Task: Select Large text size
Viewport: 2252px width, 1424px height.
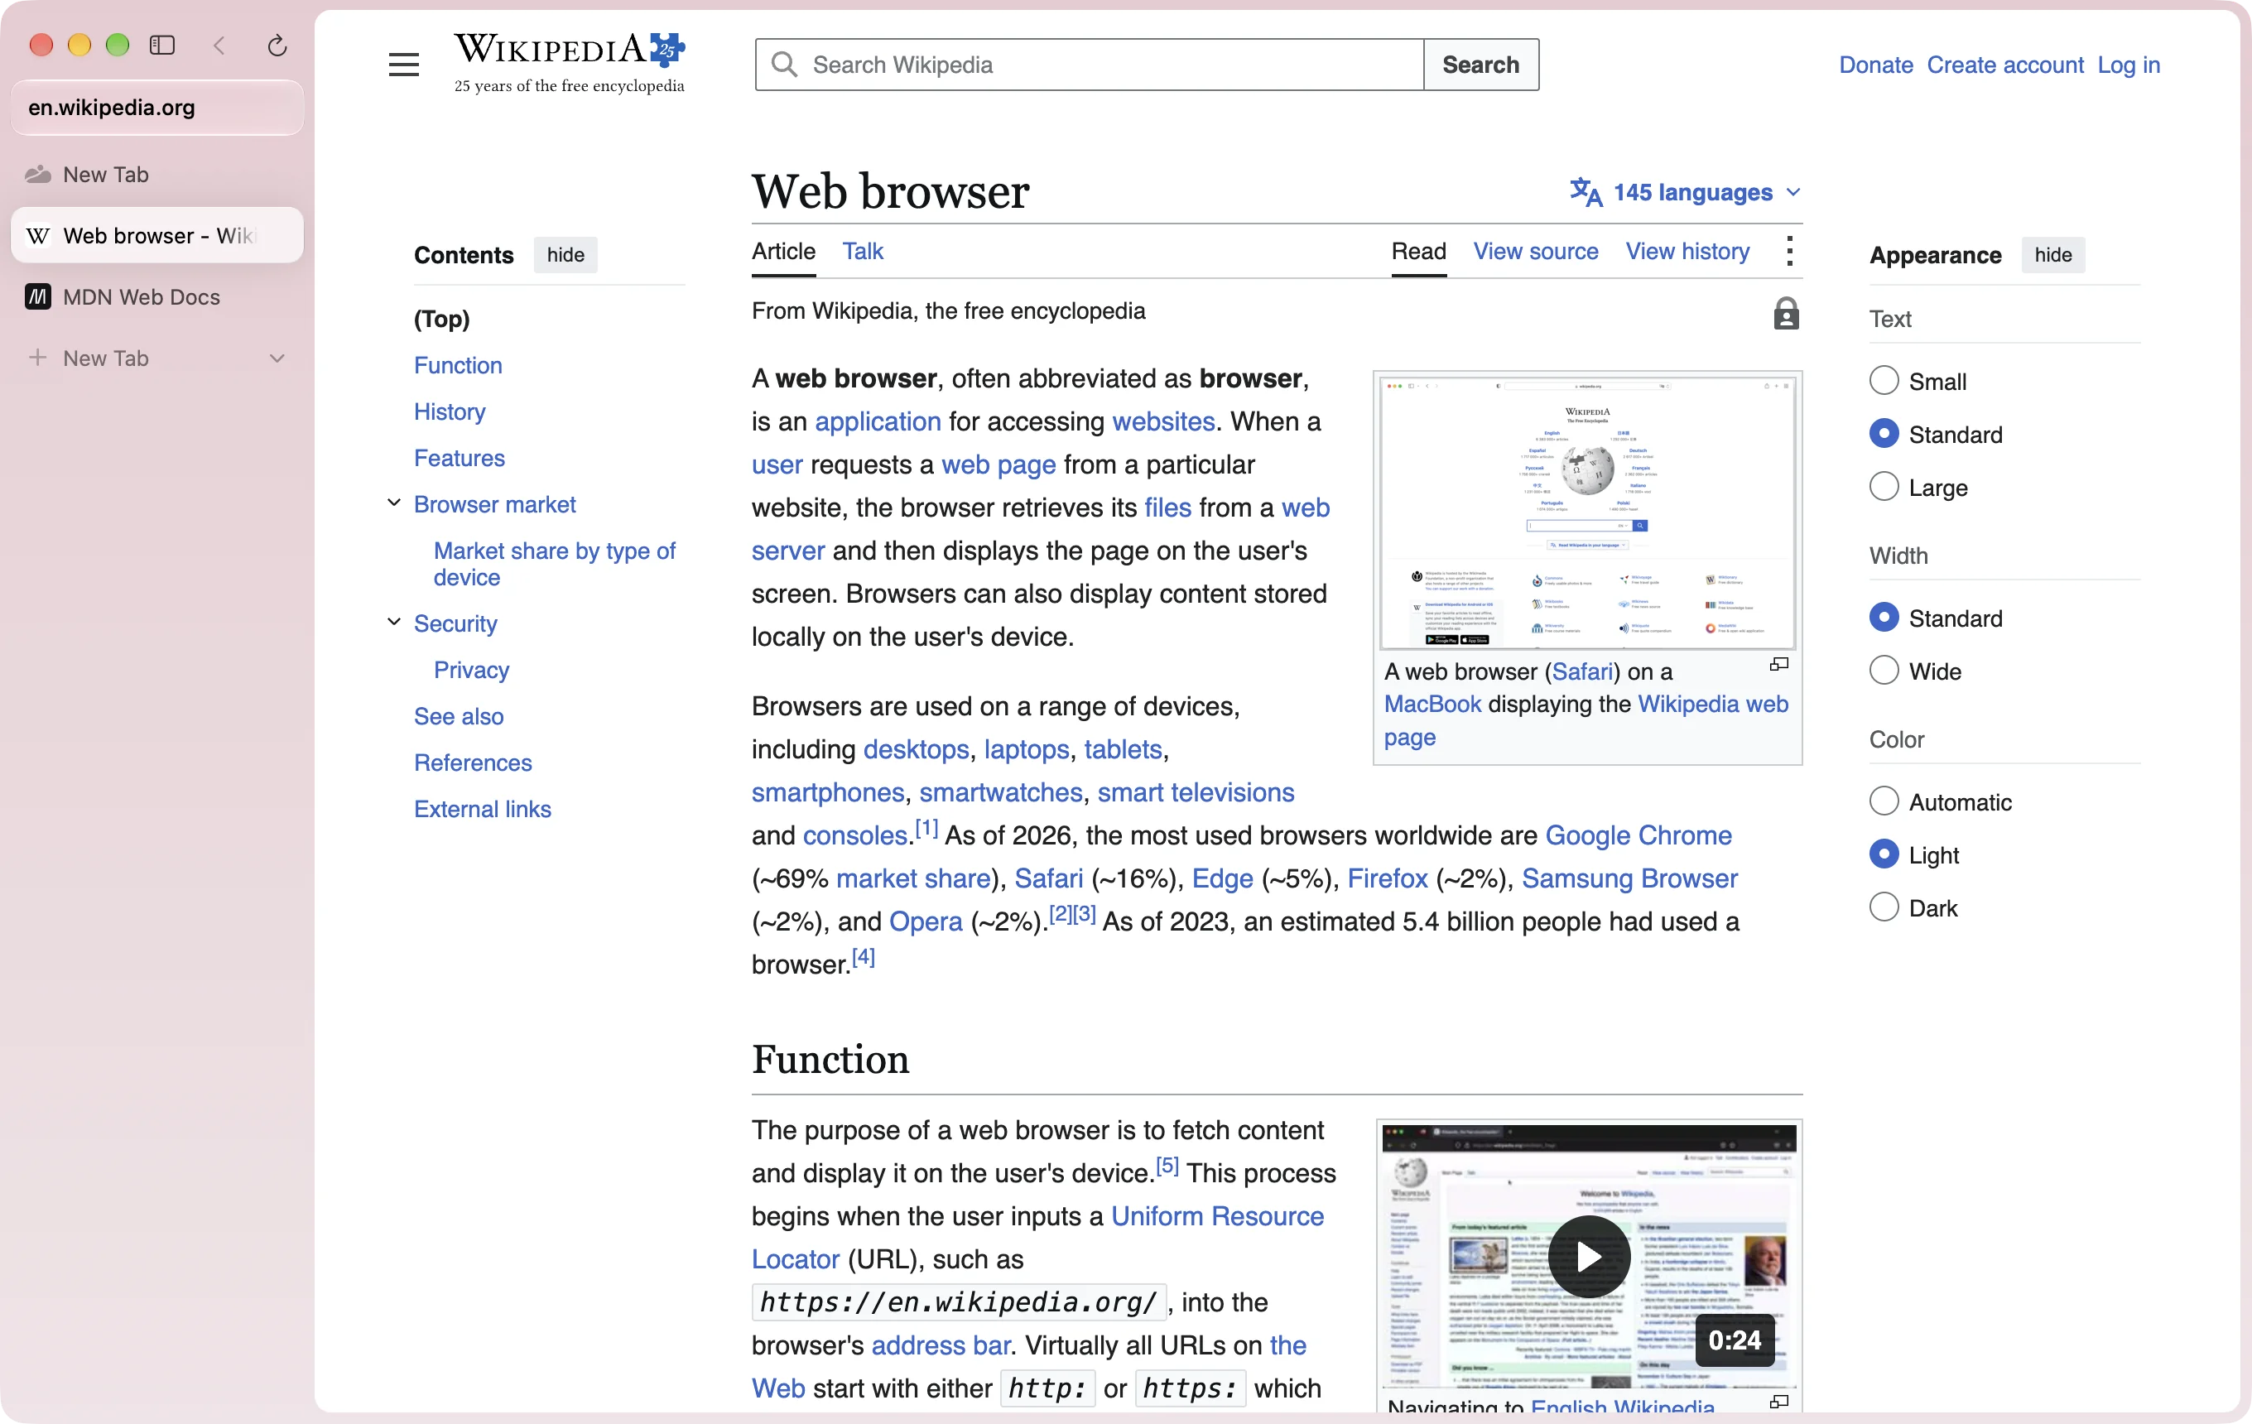Action: pyautogui.click(x=1884, y=486)
